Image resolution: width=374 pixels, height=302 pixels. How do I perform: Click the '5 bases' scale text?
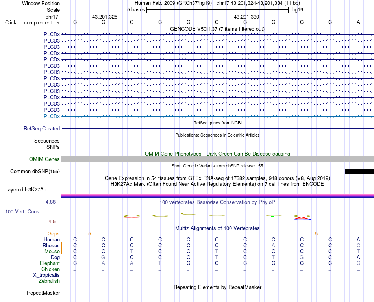tap(136, 10)
